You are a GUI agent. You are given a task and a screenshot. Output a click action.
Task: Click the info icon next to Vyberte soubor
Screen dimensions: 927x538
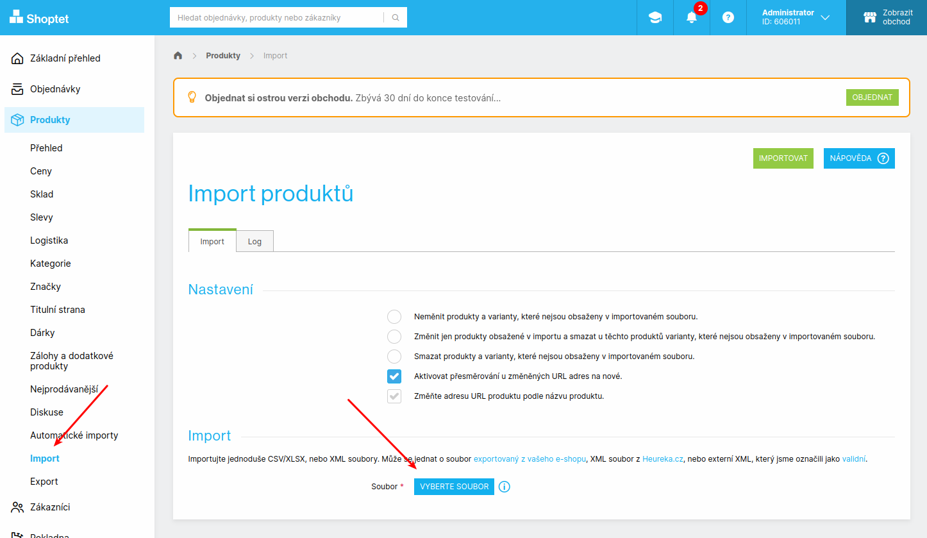(505, 487)
